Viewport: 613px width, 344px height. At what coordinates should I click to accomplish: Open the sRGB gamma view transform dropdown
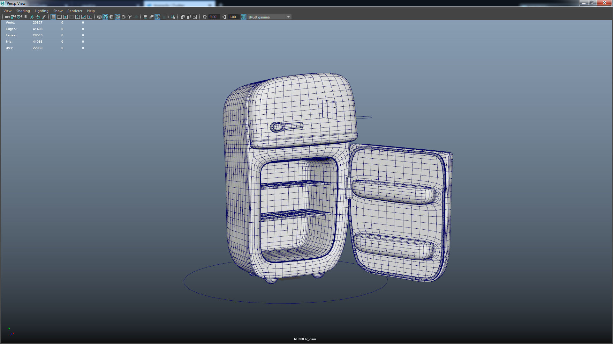289,17
